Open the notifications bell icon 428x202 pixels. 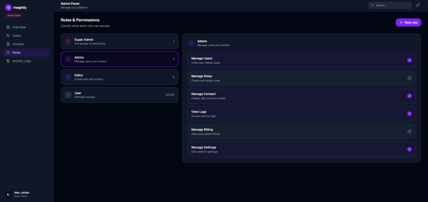click(417, 5)
